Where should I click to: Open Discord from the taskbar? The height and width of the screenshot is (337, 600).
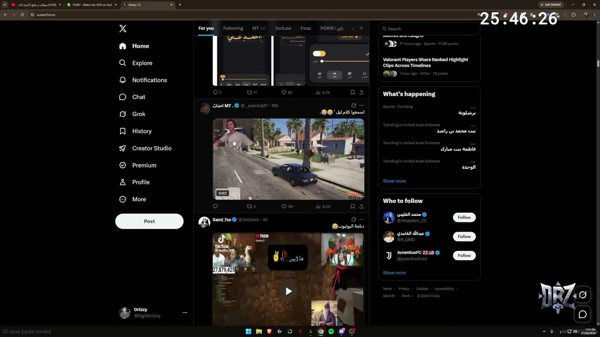[341, 331]
